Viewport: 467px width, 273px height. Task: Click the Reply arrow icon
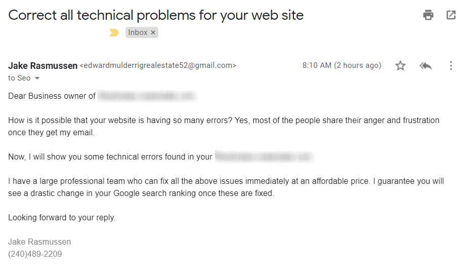click(426, 65)
